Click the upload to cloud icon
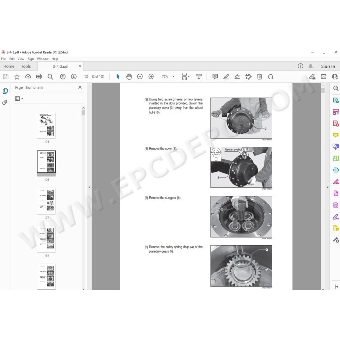340x340 pixels. point(28,77)
